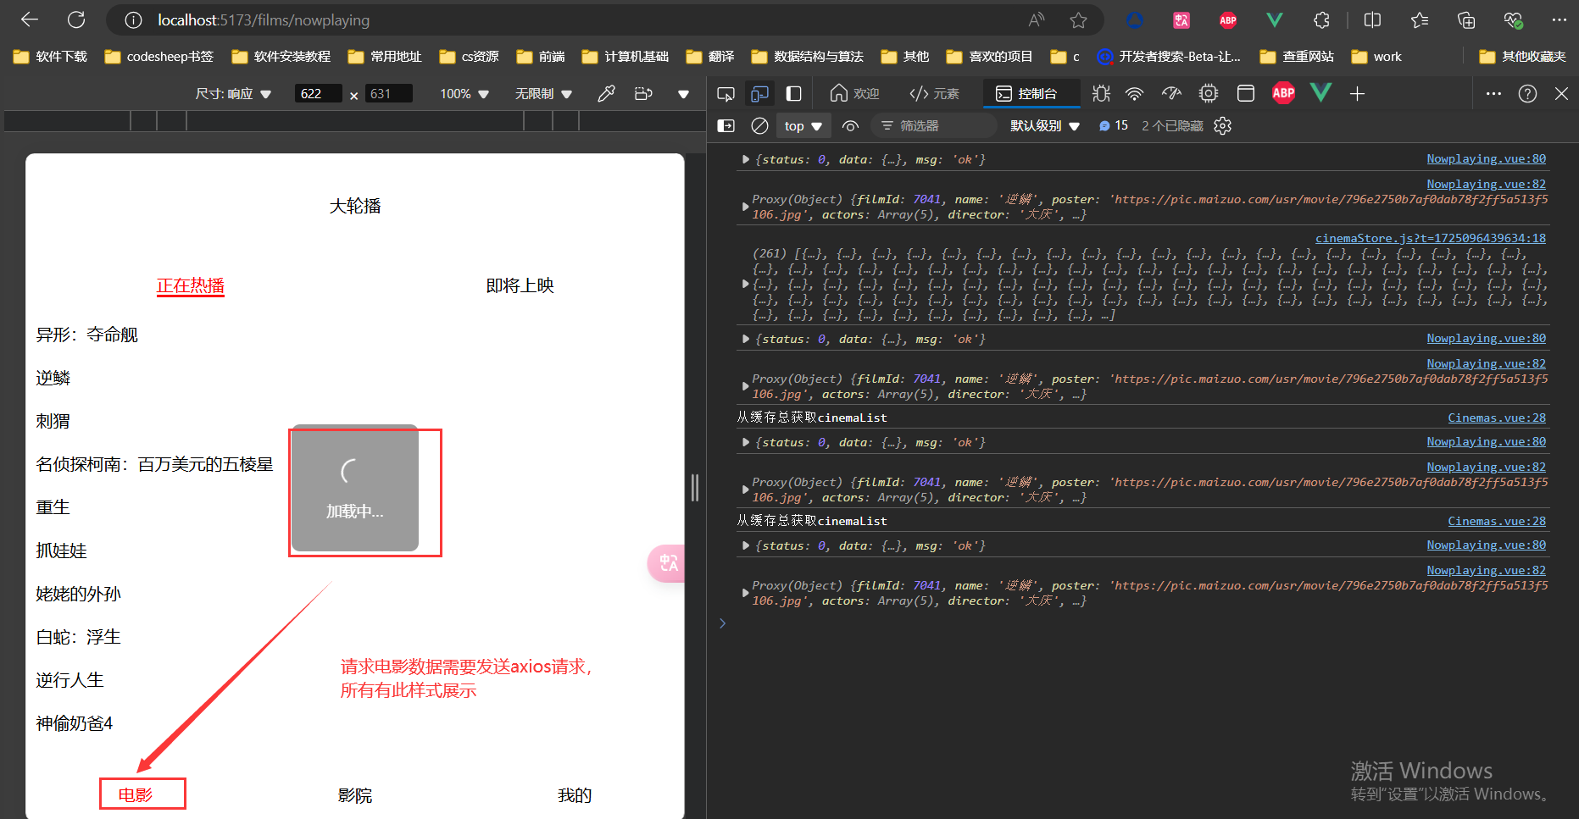
Task: Open console settings gear icon
Action: click(1222, 125)
